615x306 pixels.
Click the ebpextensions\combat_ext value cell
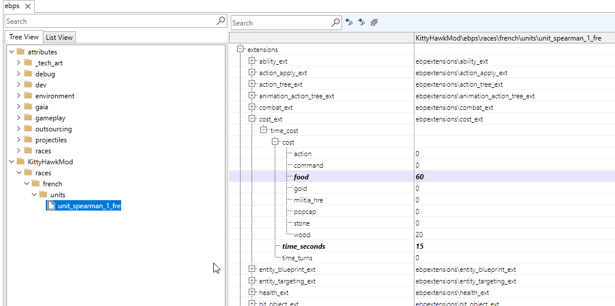tap(454, 108)
